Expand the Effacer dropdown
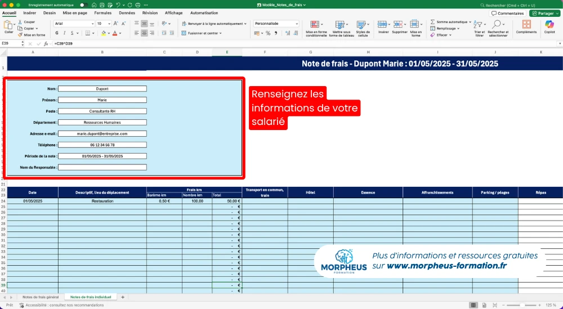This screenshot has height=309, width=563. pyautogui.click(x=450, y=35)
